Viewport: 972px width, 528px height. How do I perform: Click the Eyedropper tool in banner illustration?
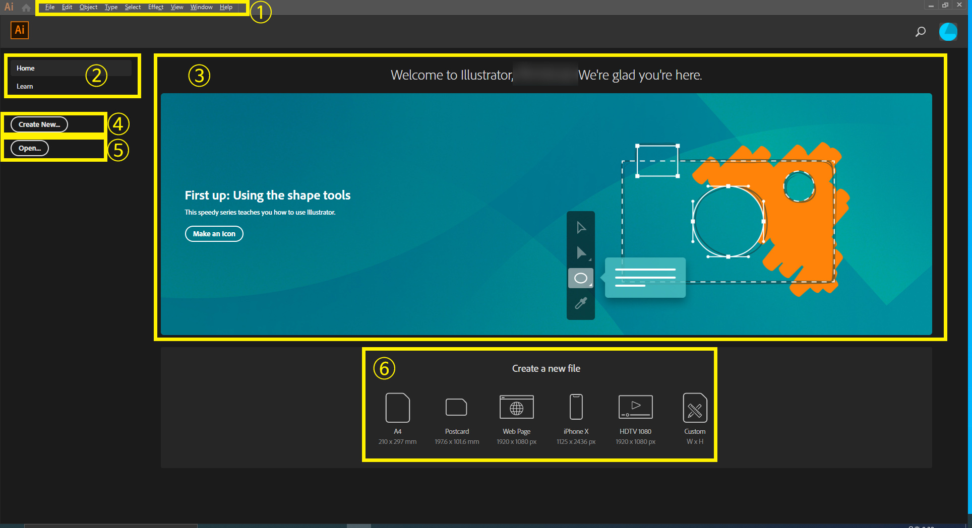(x=581, y=303)
